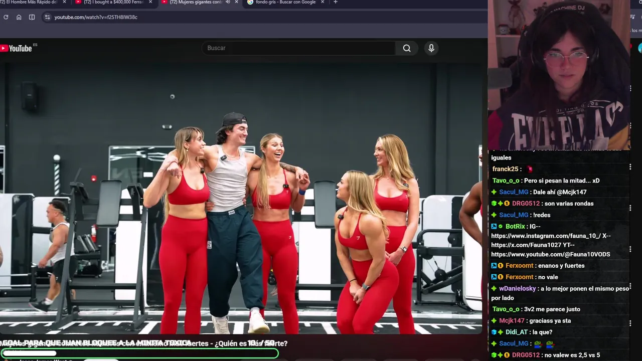Image resolution: width=642 pixels, height=361 pixels.
Task: Click username franck25 in chat
Action: tap(505, 169)
